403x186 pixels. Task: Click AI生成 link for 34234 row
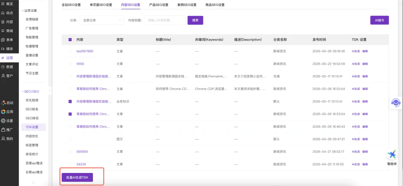(x=356, y=164)
